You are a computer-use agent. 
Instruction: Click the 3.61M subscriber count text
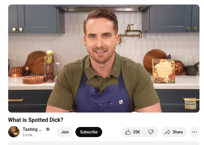[28, 135]
